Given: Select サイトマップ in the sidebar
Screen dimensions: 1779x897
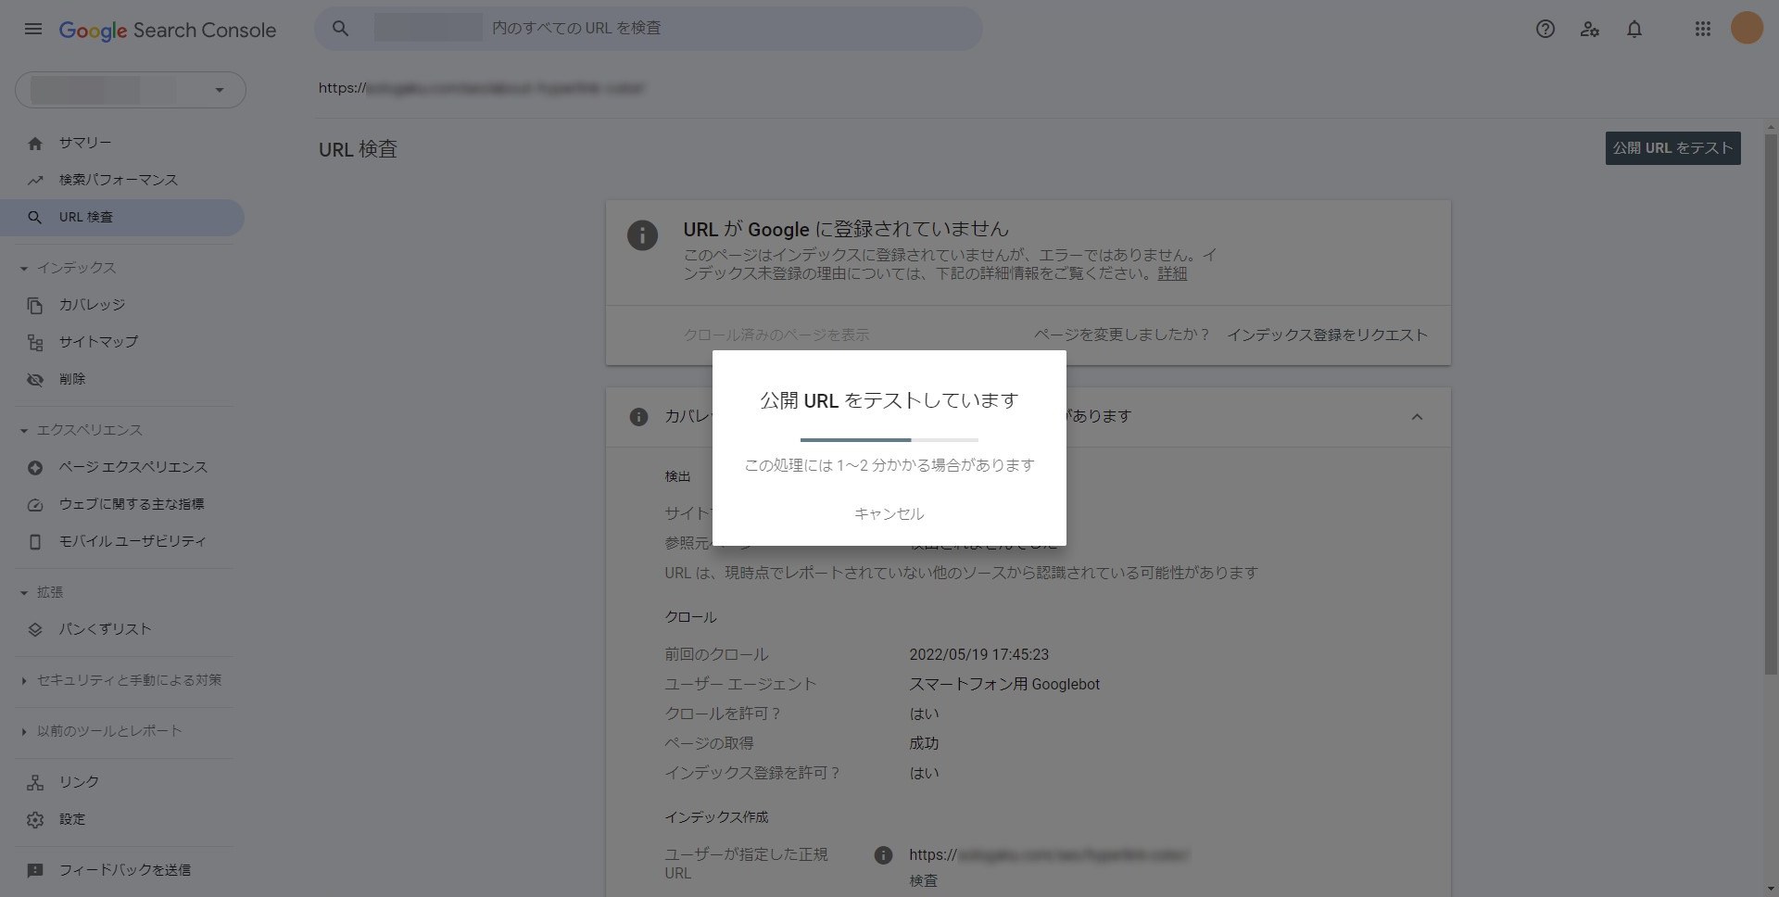Looking at the screenshot, I should pos(98,342).
